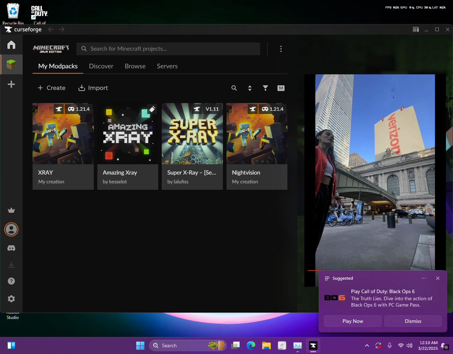
Task: Go forward with the right arrow
Action: 62,29
